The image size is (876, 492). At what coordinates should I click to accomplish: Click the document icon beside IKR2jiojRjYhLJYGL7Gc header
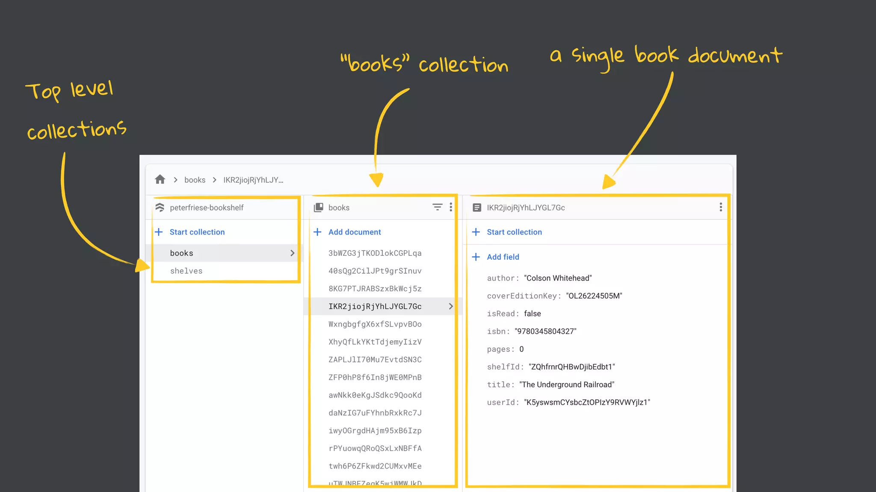(477, 208)
